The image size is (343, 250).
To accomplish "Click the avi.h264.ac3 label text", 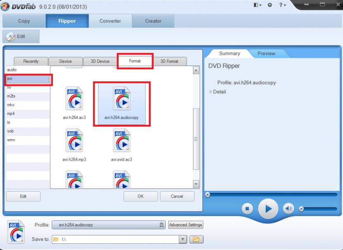I will point(74,118).
